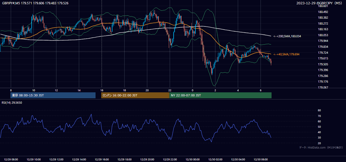346x162 pixels.
Task: Click the 12/30 06:00 date label
Action: point(261,160)
